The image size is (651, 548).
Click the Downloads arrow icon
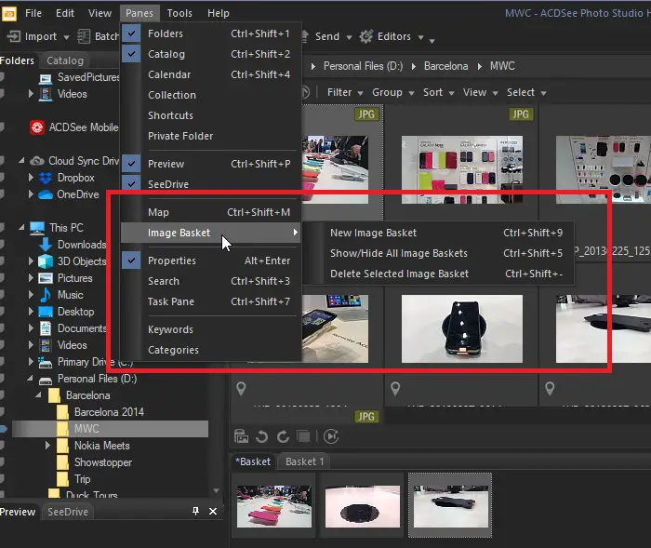46,245
